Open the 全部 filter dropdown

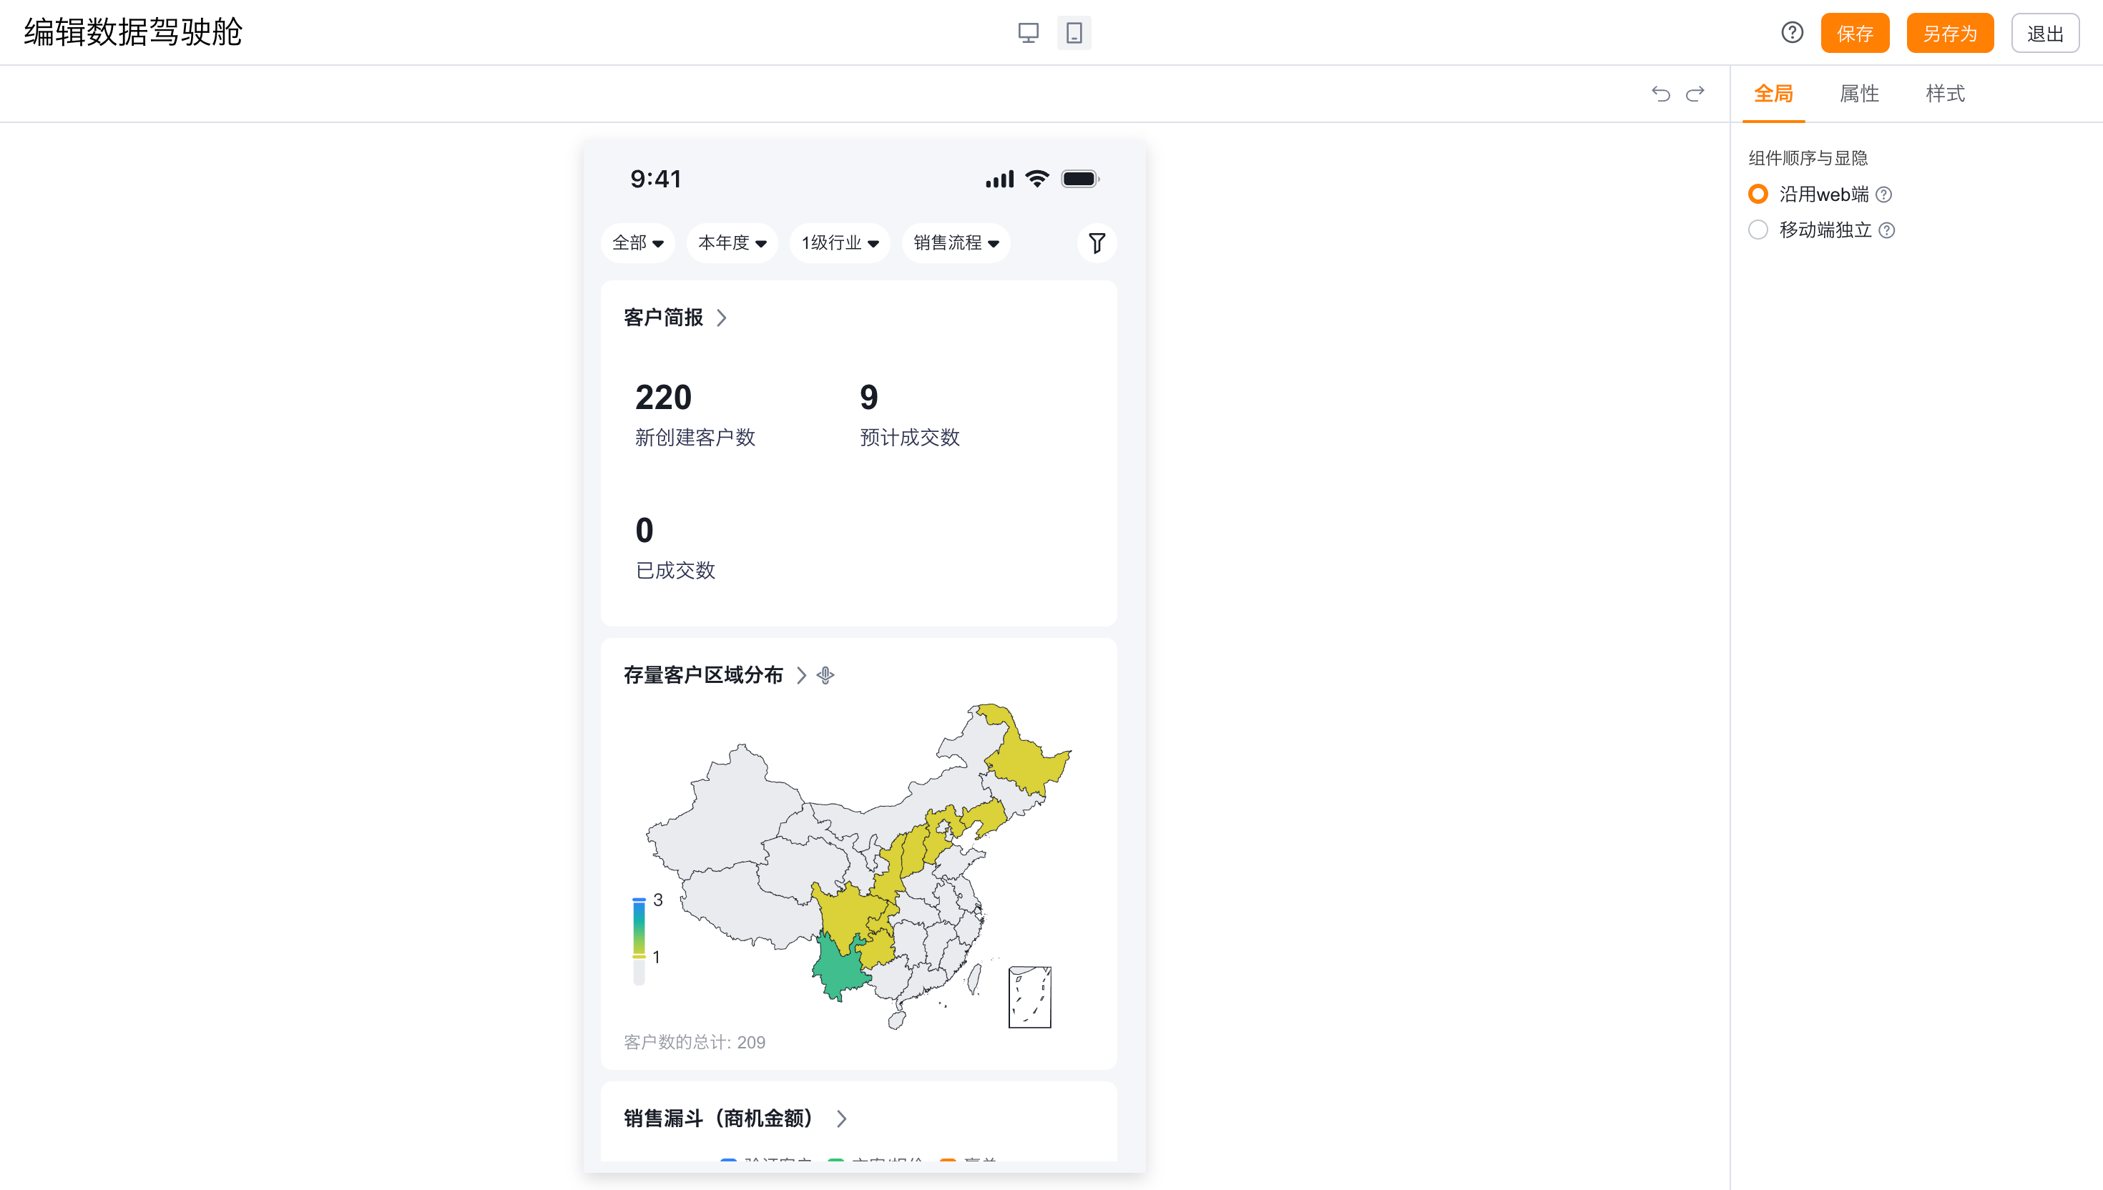point(637,242)
